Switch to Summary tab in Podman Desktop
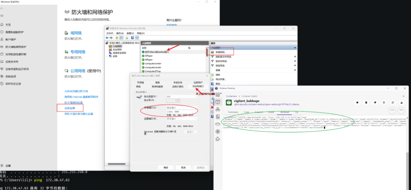The image size is (411, 190). click(x=233, y=112)
